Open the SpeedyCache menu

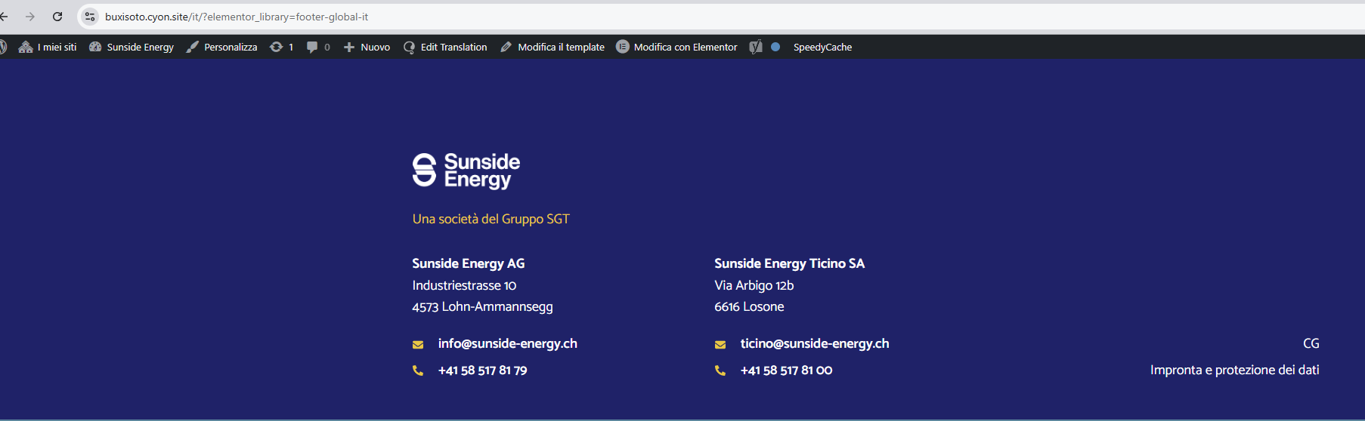[822, 47]
